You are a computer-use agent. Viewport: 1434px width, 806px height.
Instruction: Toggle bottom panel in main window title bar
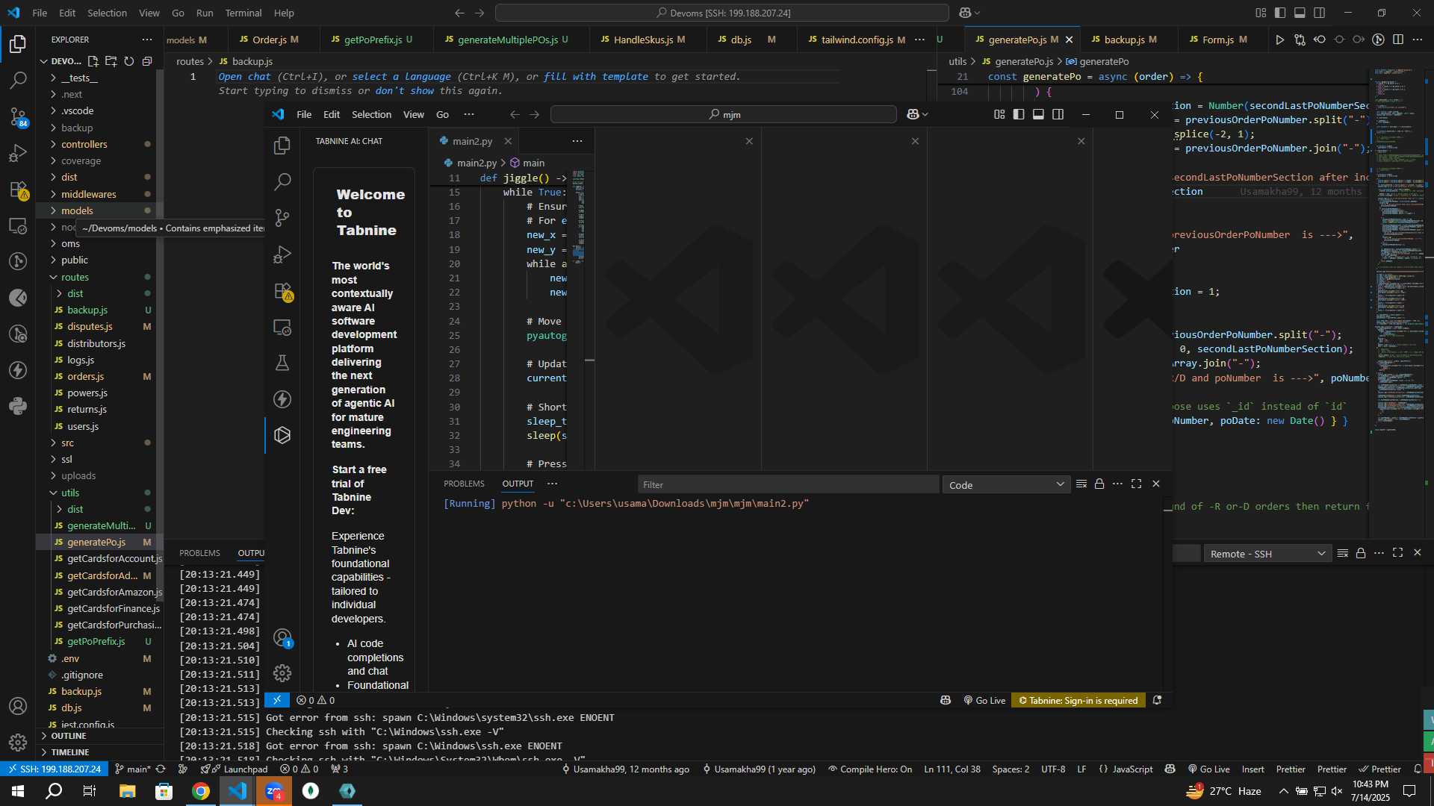1300,13
